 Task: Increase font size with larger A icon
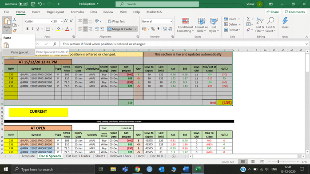66,21
